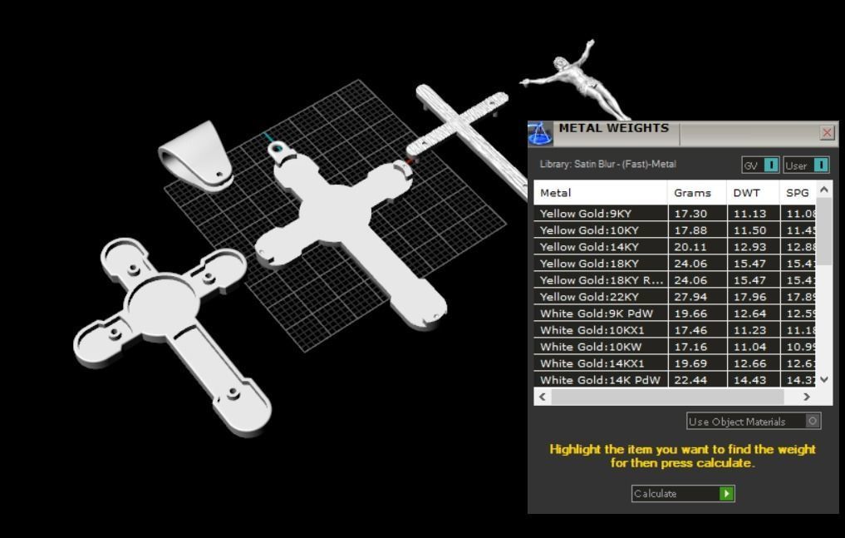Viewport: 845px width, 538px height.
Task: Click the green arrow on Calculate
Action: [x=726, y=493]
